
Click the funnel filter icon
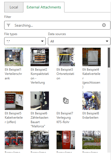point(8,25)
